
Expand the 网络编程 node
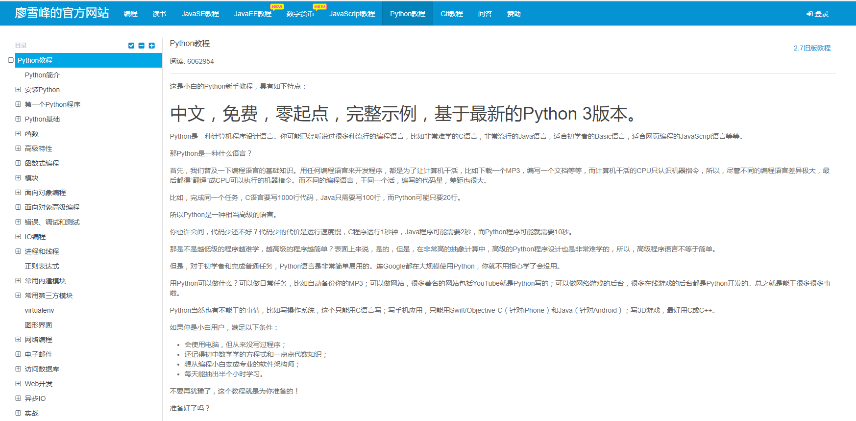[18, 340]
